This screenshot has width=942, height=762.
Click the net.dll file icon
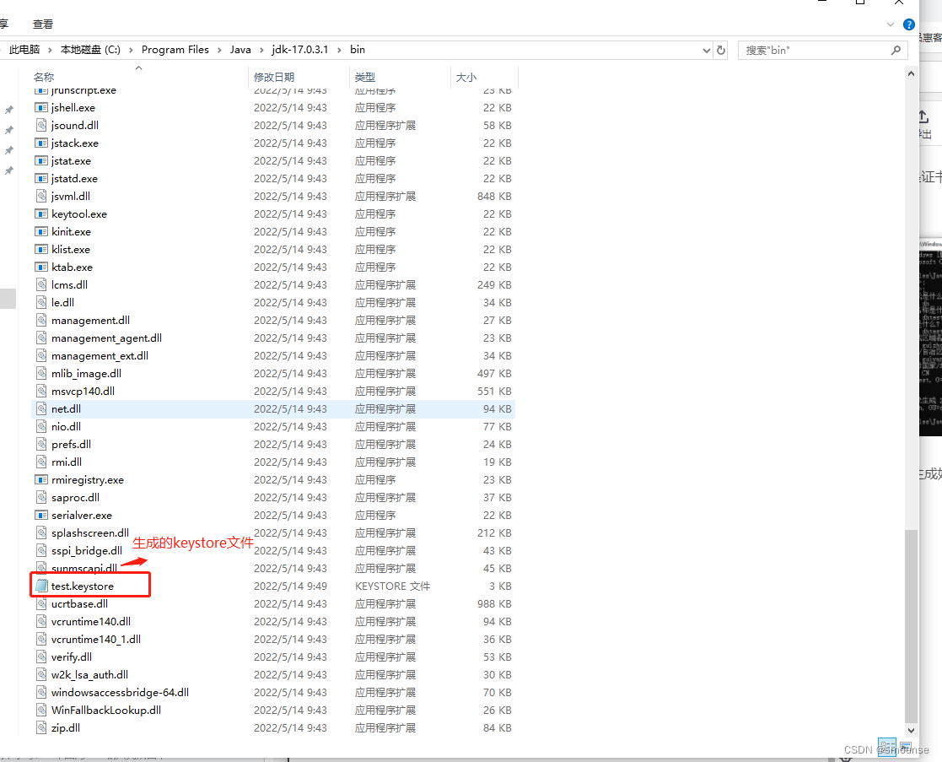tap(40, 408)
